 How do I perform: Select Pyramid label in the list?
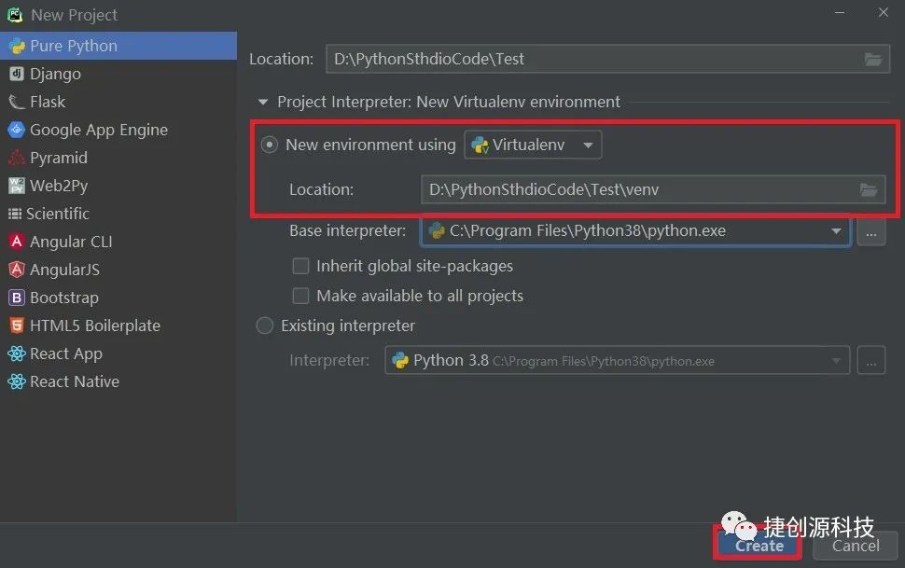tap(59, 158)
